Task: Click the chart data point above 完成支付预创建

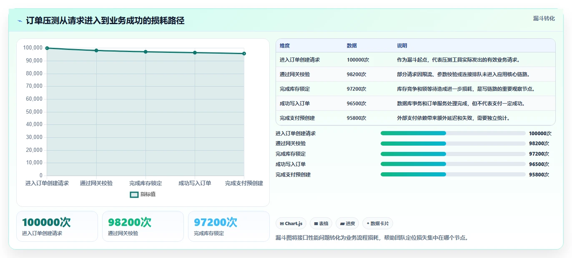Action: pyautogui.click(x=244, y=53)
